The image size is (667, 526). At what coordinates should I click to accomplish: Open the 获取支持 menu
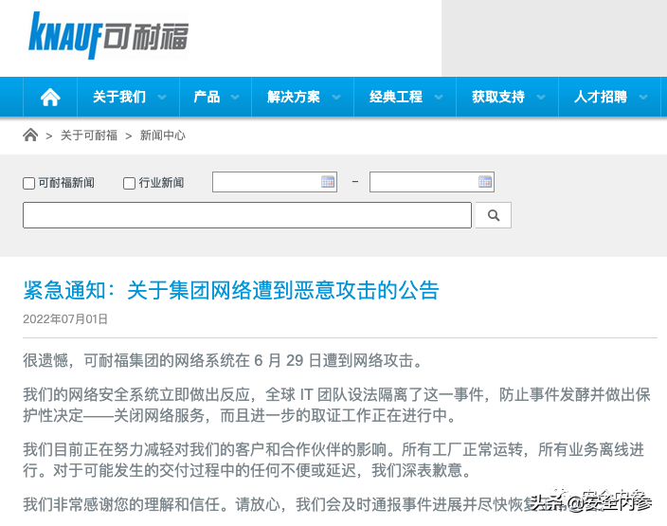pyautogui.click(x=498, y=97)
